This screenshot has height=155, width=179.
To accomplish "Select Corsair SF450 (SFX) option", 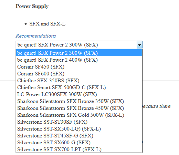I will 79,67.
